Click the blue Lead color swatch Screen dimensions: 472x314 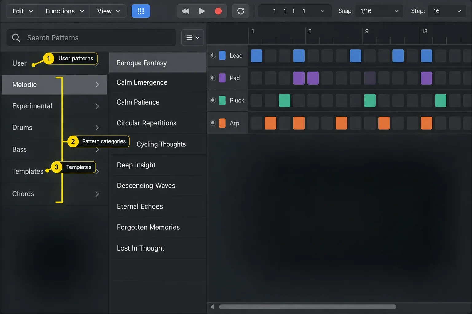point(222,56)
